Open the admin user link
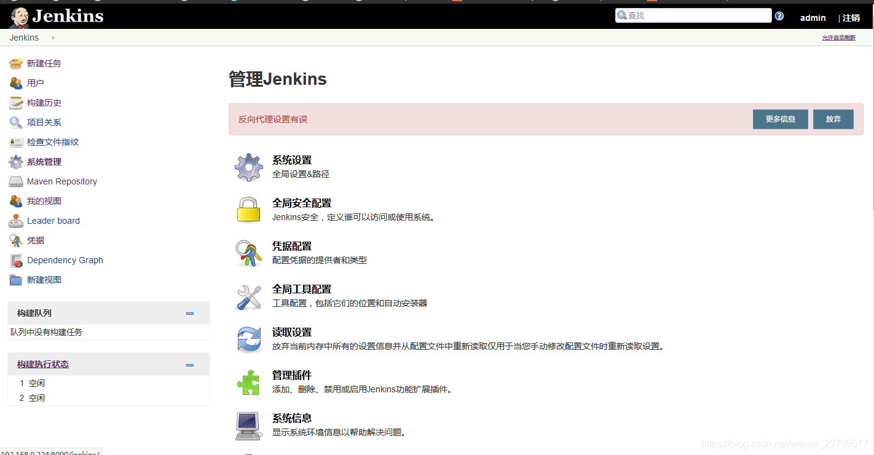The height and width of the screenshot is (455, 874). click(813, 18)
